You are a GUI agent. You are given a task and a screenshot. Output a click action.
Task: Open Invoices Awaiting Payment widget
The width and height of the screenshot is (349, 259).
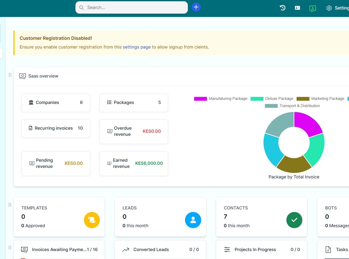coord(59,250)
